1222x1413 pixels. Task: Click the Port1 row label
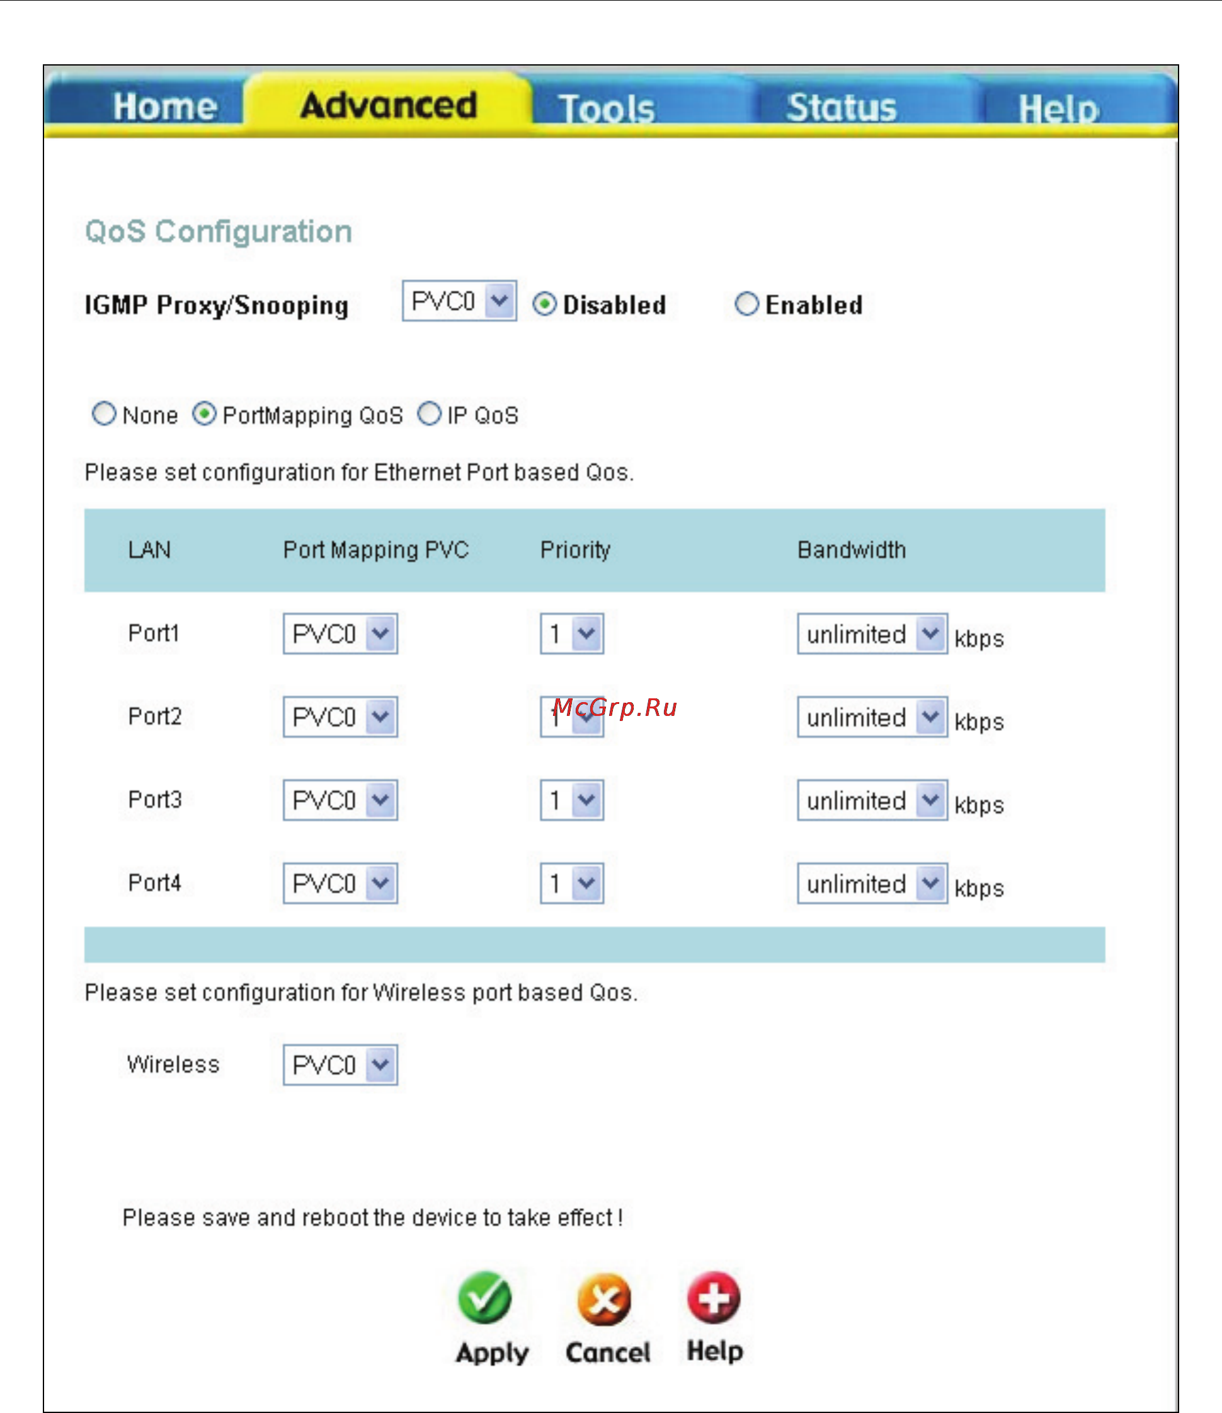pos(154,633)
